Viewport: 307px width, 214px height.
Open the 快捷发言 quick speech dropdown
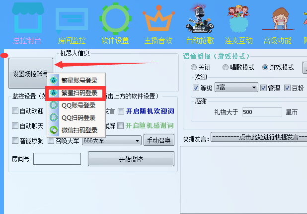click(259, 137)
